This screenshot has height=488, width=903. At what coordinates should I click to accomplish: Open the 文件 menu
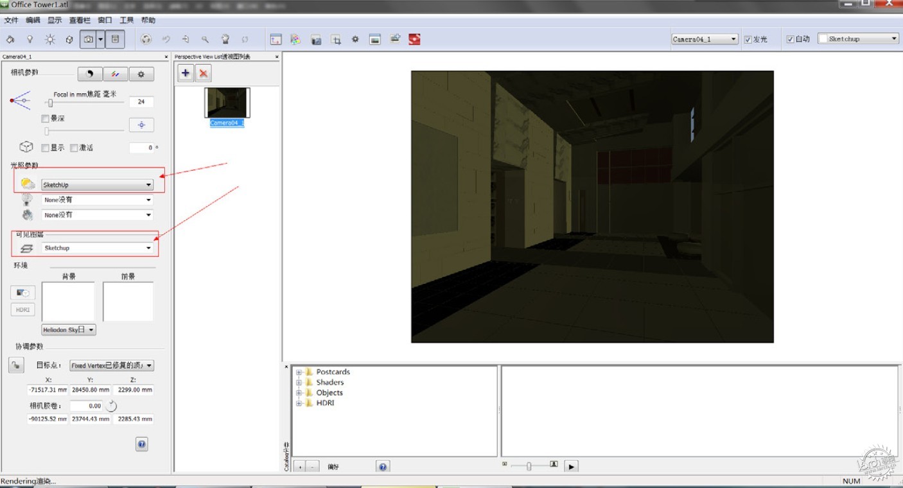click(12, 21)
